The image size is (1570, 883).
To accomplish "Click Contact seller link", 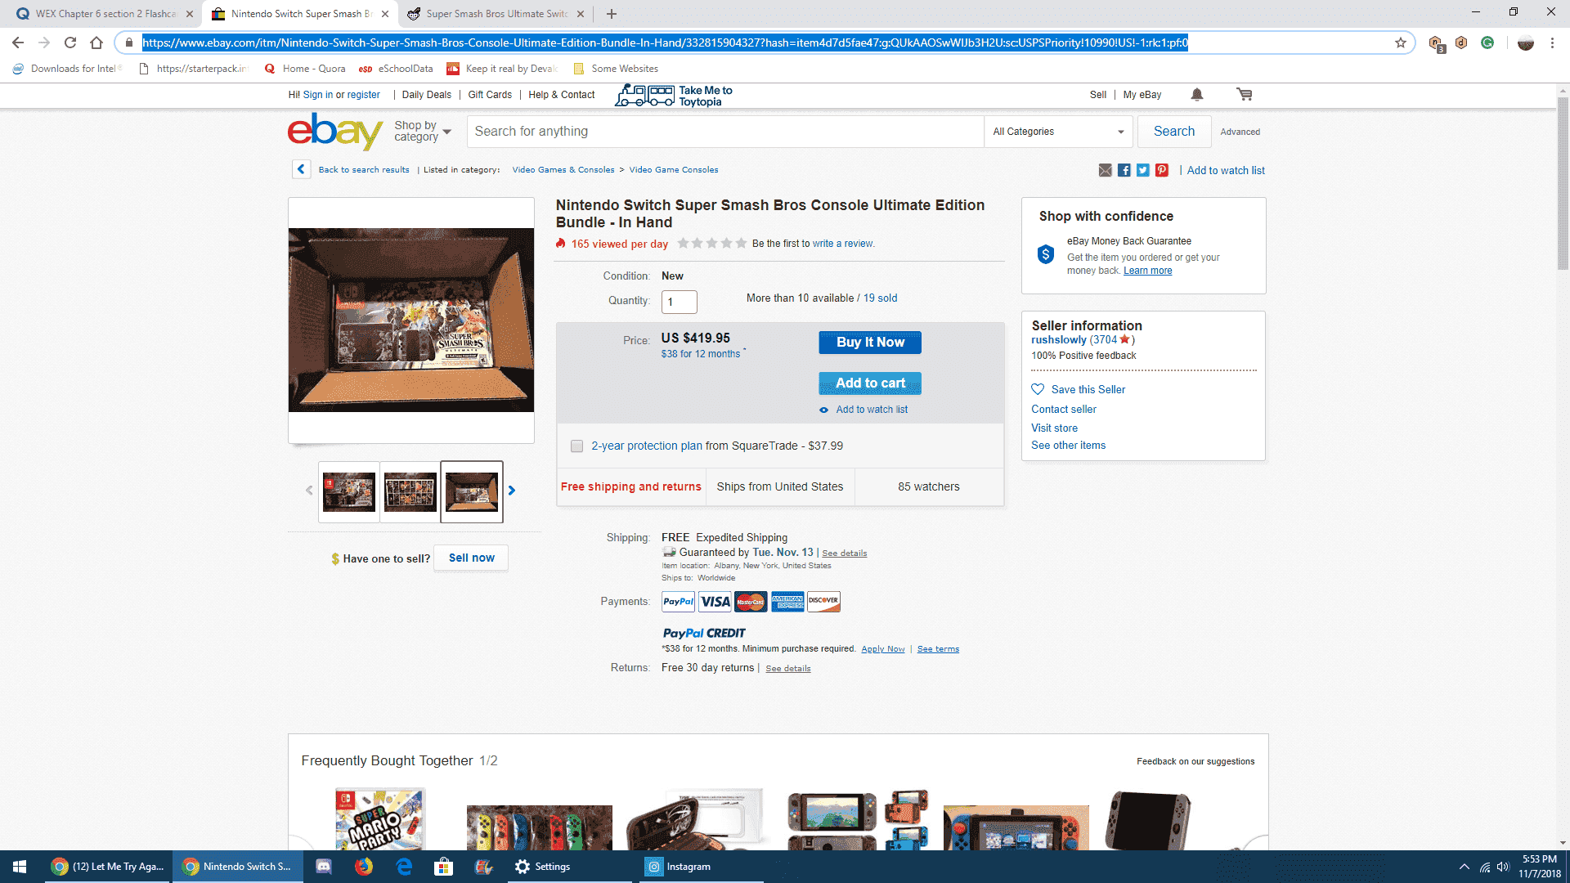I will click(1064, 410).
